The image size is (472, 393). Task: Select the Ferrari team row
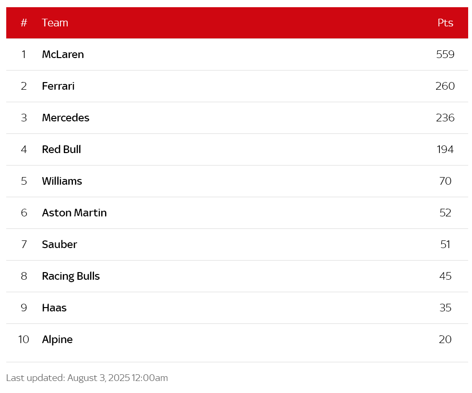(237, 86)
